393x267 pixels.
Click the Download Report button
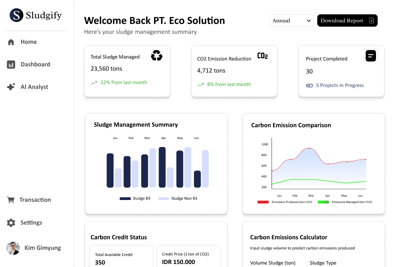(x=347, y=20)
